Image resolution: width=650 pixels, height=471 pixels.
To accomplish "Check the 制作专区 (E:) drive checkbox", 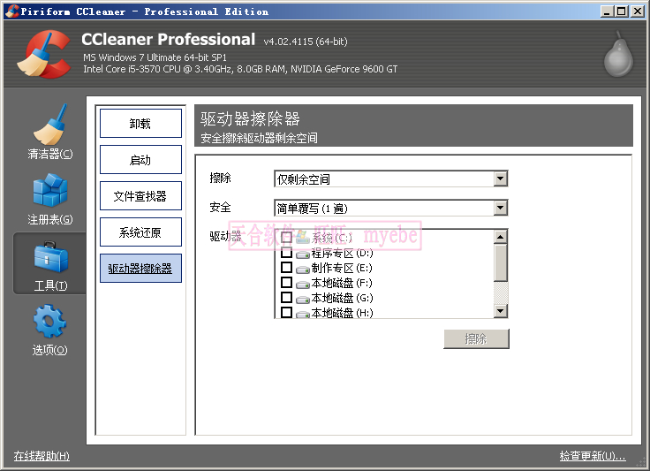I will tap(286, 268).
